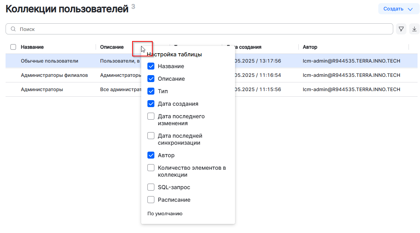420x233 pixels.
Task: Sort by the Название column header
Action: click(32, 47)
